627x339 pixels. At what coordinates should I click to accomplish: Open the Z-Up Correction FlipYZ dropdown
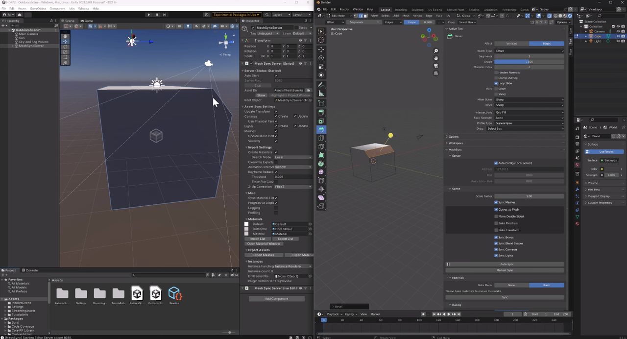pos(293,187)
